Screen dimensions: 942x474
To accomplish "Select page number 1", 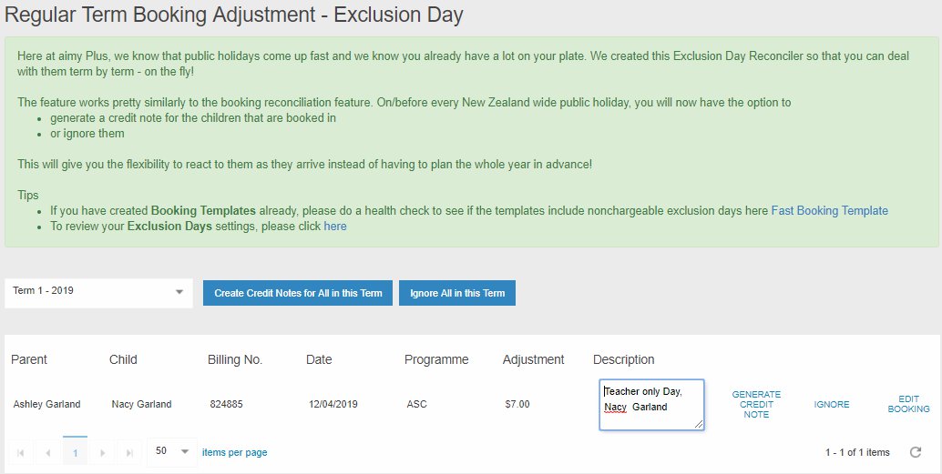I will (x=75, y=452).
